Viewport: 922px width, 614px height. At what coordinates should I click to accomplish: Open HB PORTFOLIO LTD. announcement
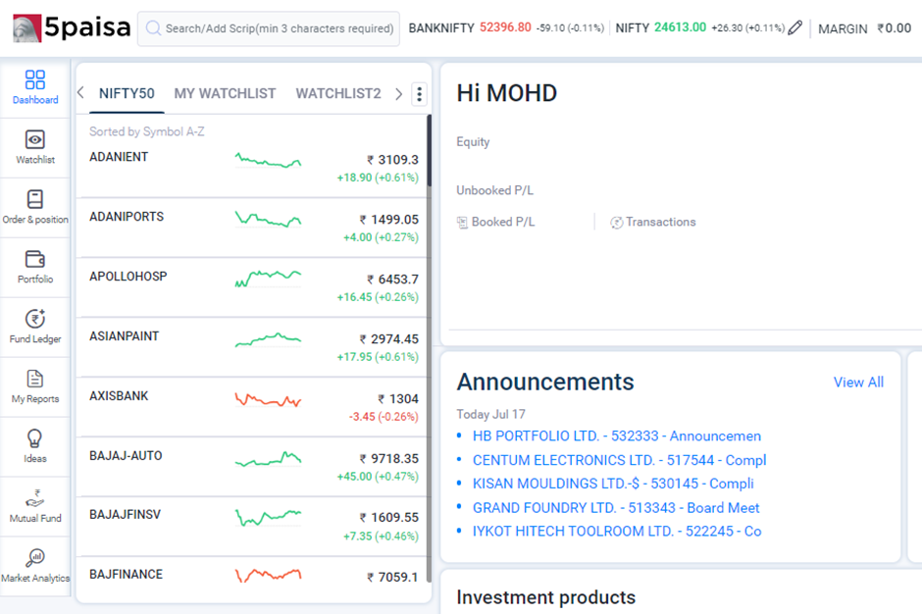click(617, 435)
